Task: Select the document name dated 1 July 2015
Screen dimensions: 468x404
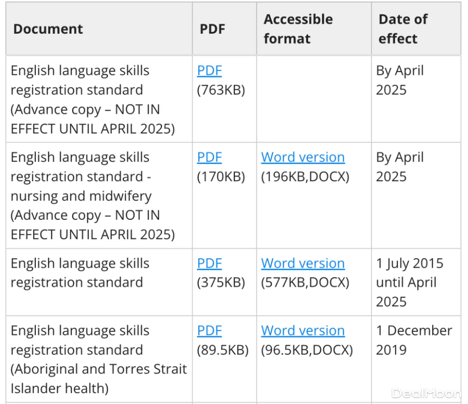Action: pos(80,273)
